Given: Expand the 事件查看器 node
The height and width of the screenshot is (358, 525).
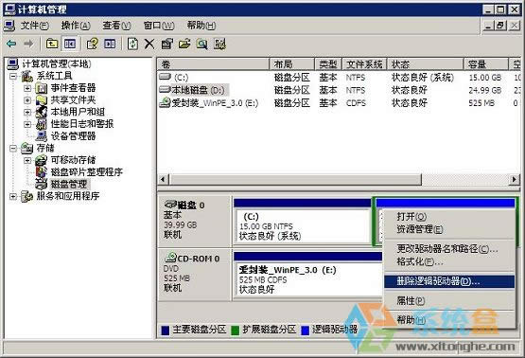Looking at the screenshot, I should [27, 88].
